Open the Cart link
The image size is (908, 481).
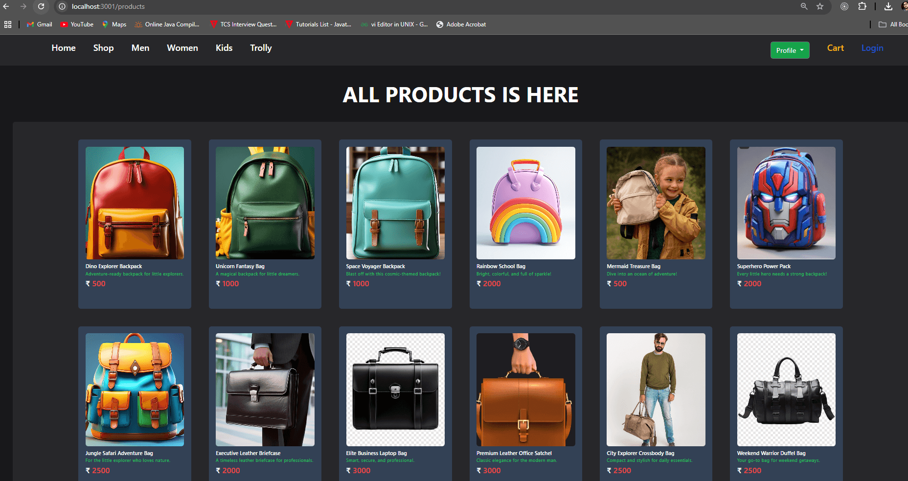(836, 48)
